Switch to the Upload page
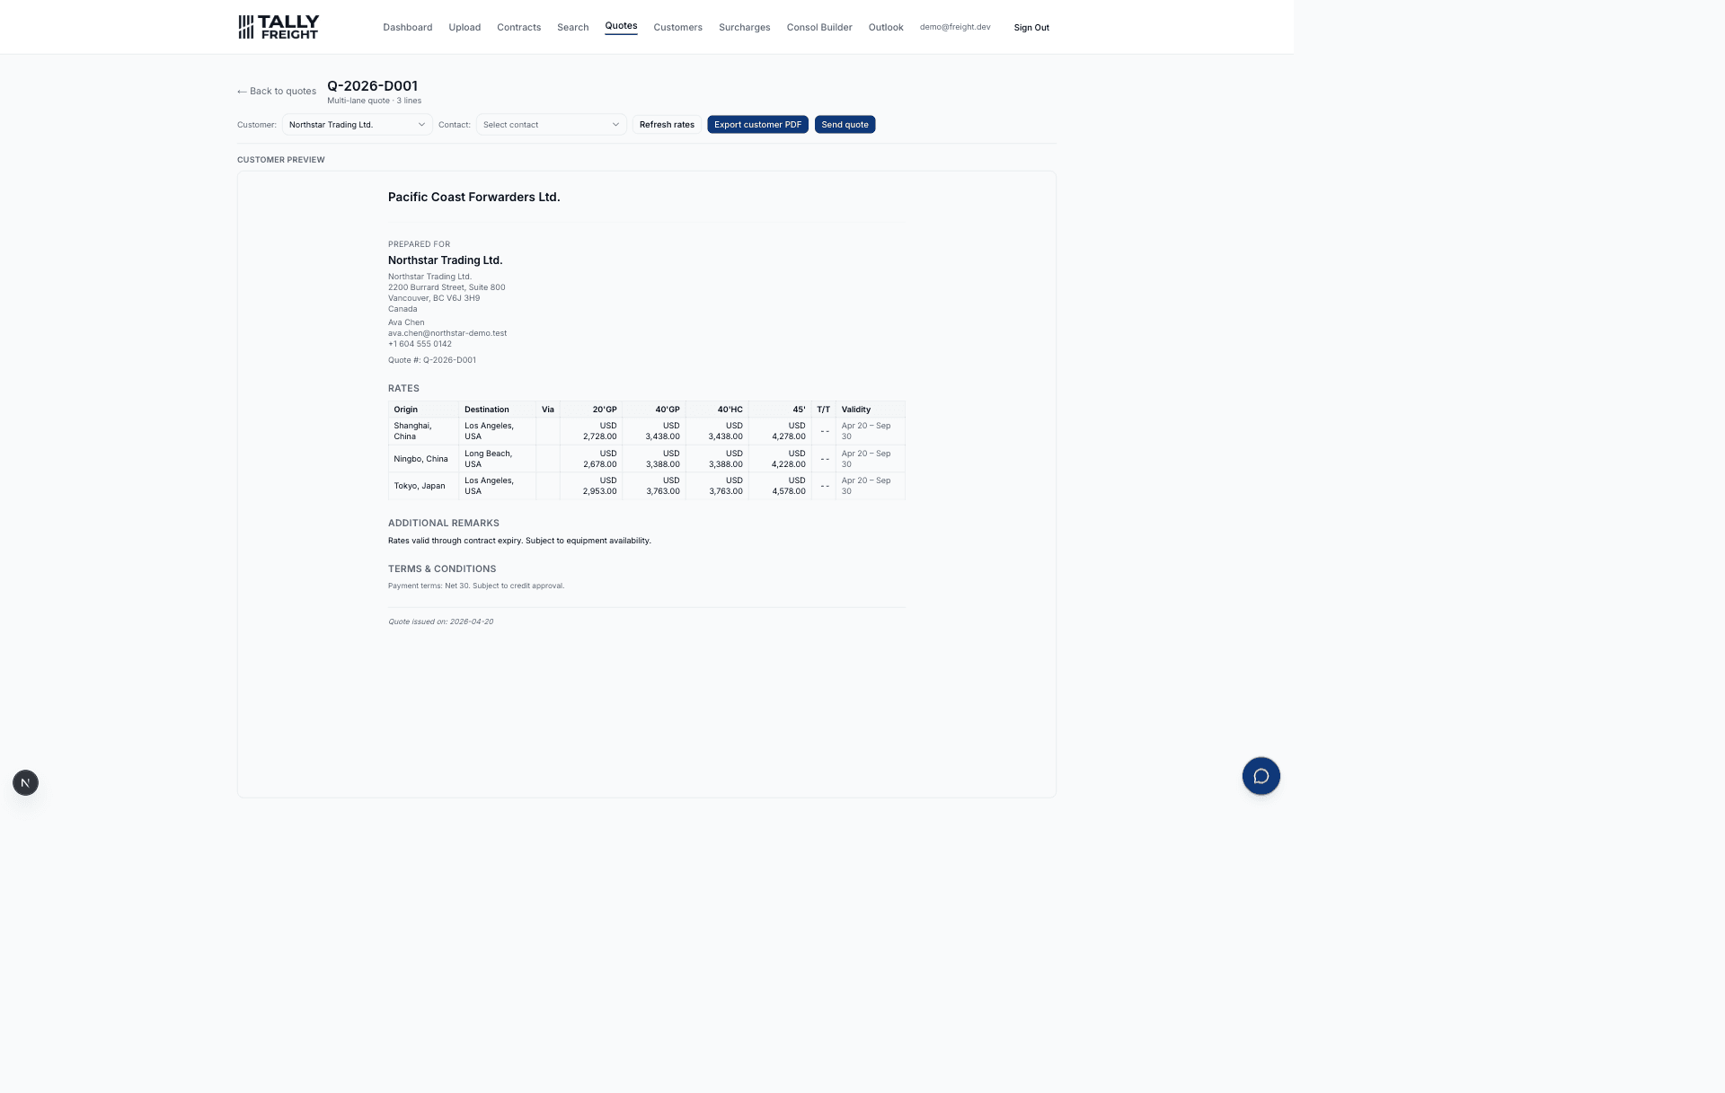The width and height of the screenshot is (1725, 1093). click(x=464, y=28)
